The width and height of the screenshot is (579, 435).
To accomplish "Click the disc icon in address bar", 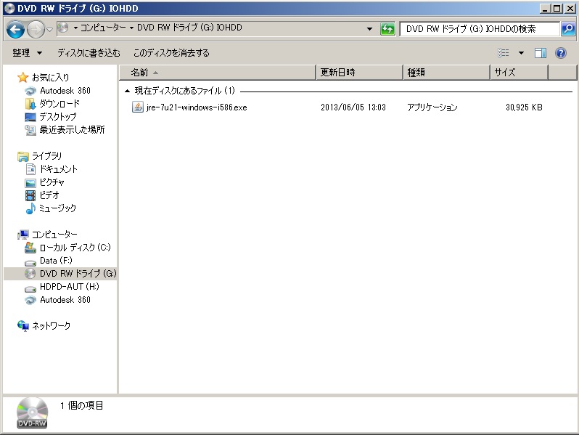I will point(63,28).
